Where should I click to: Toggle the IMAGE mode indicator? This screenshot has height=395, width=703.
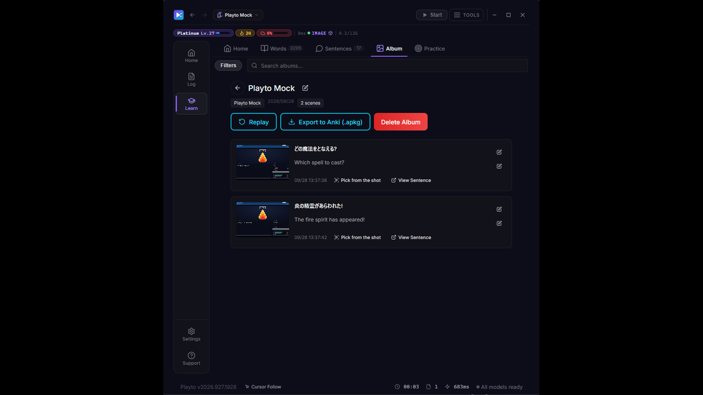click(x=319, y=33)
